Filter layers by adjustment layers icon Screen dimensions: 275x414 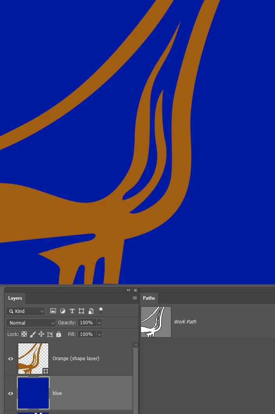62,311
